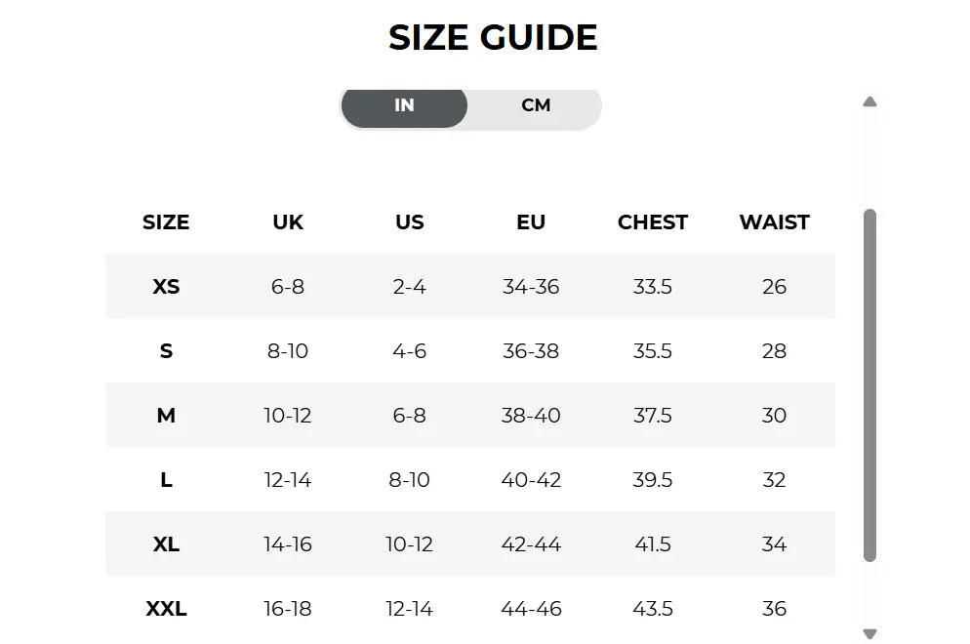Select the XL size row label
The width and height of the screenshot is (970, 644).
point(166,543)
